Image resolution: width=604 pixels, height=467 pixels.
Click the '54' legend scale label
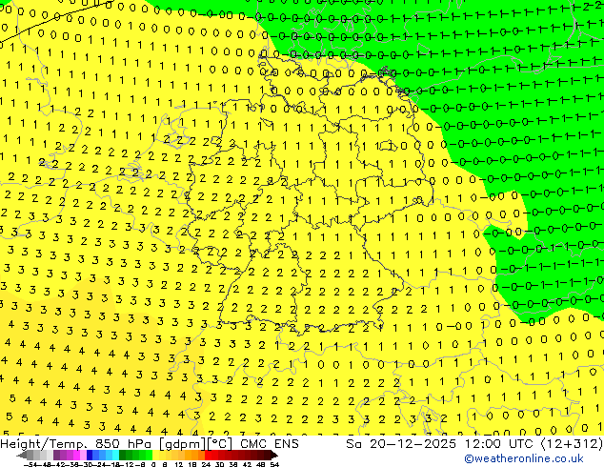273,464
